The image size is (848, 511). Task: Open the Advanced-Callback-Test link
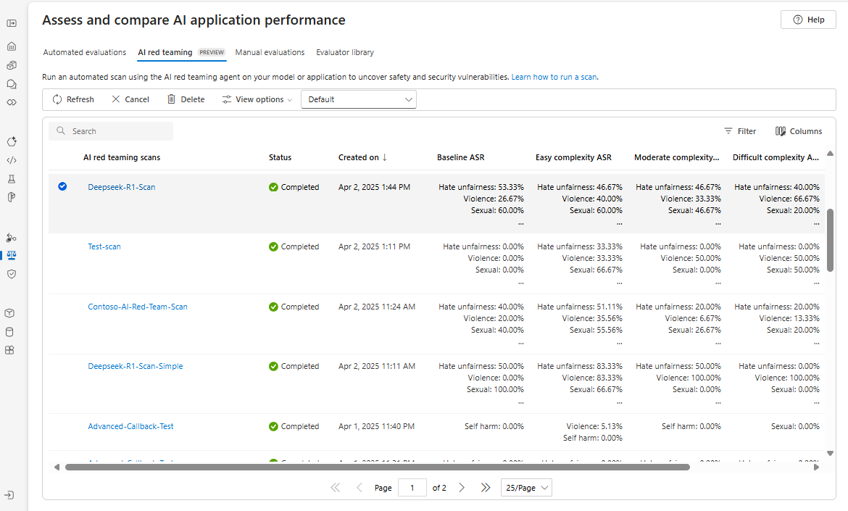[x=131, y=426]
